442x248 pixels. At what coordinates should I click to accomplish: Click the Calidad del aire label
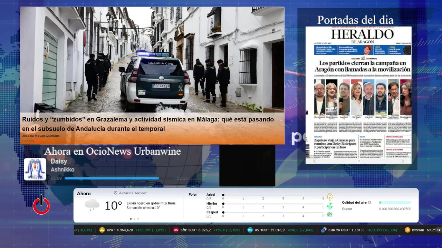coord(354,203)
